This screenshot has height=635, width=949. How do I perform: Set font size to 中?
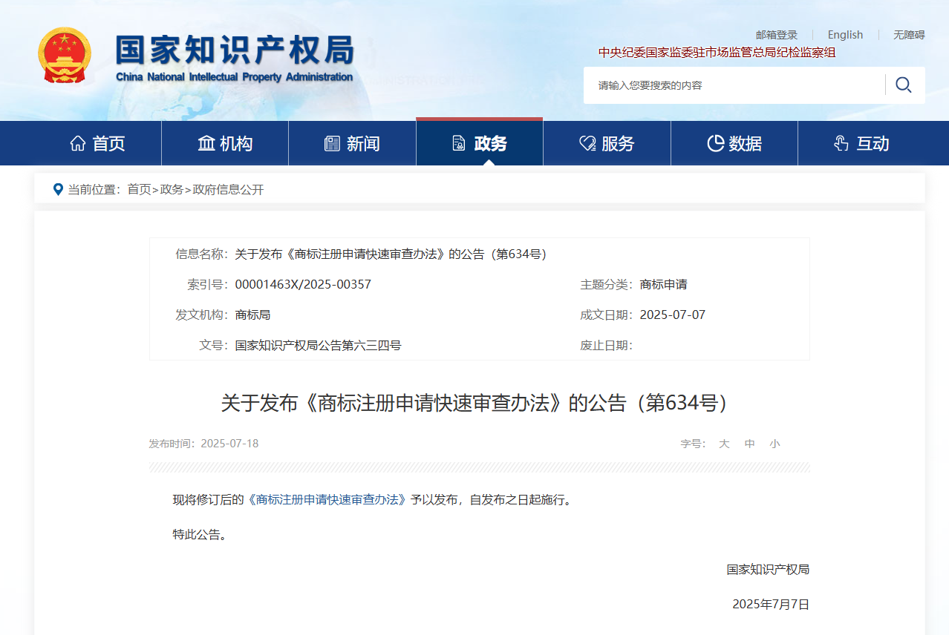(750, 444)
